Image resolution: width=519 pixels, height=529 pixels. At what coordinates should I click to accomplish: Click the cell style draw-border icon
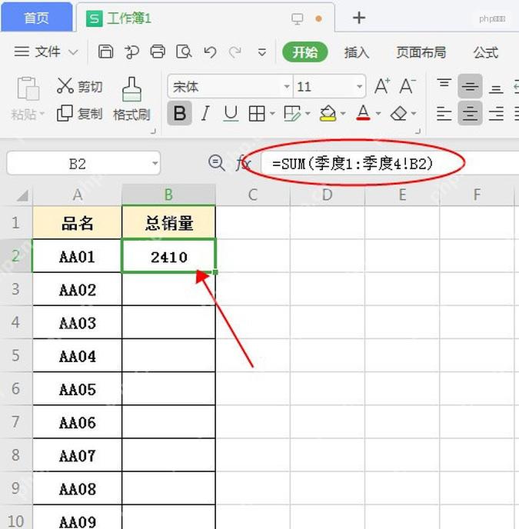[x=292, y=113]
